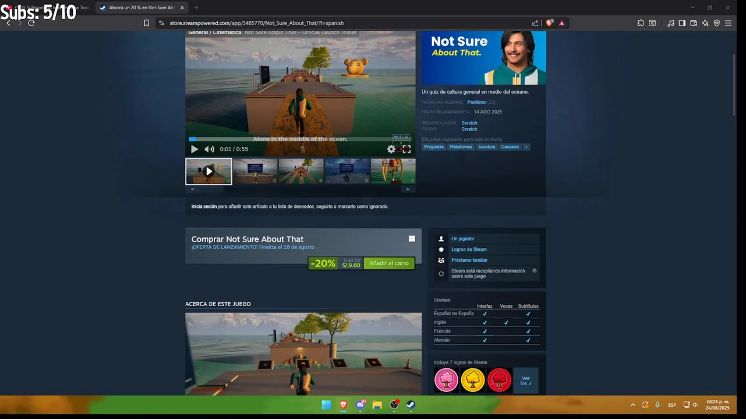
Task: Play the trailer video
Action: [195, 149]
